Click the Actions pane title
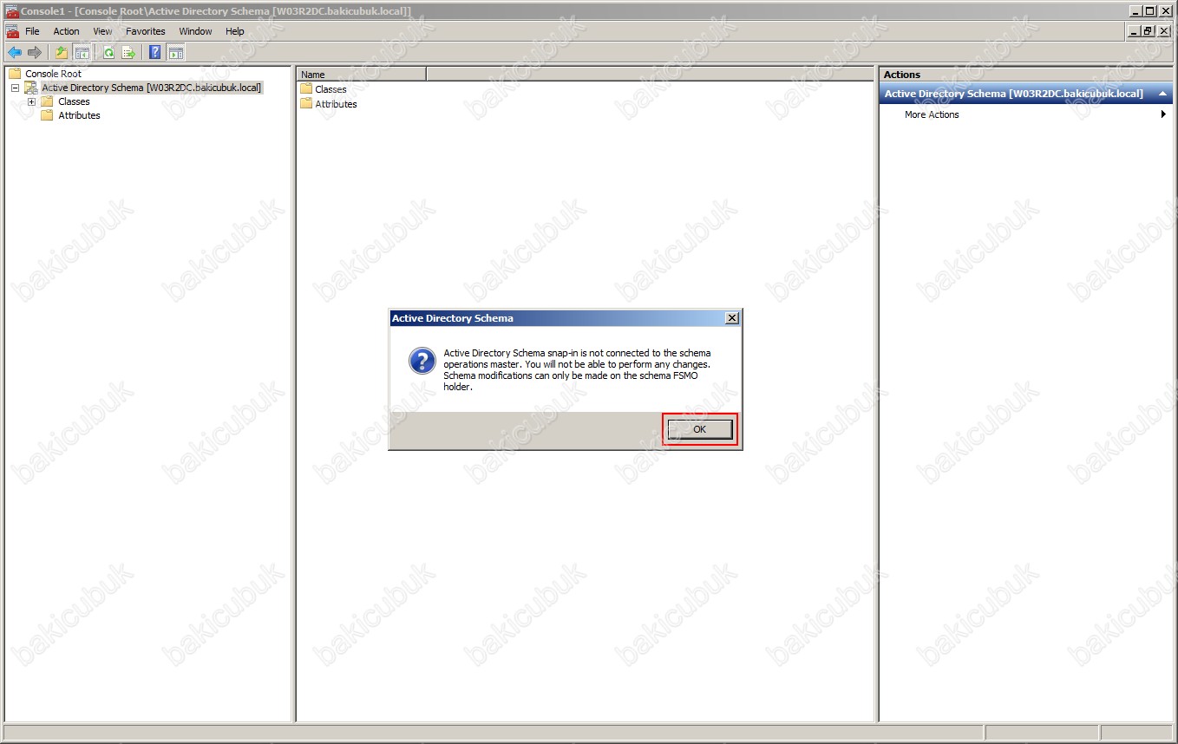The image size is (1178, 744). pos(902,75)
